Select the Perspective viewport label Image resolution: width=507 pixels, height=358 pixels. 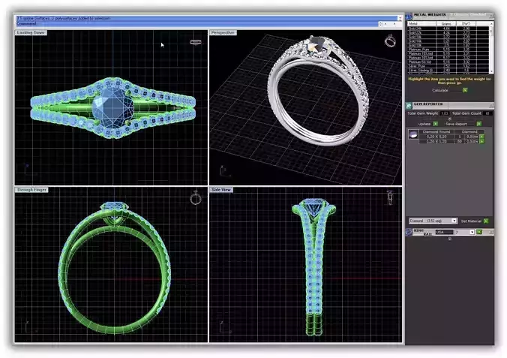coord(223,33)
